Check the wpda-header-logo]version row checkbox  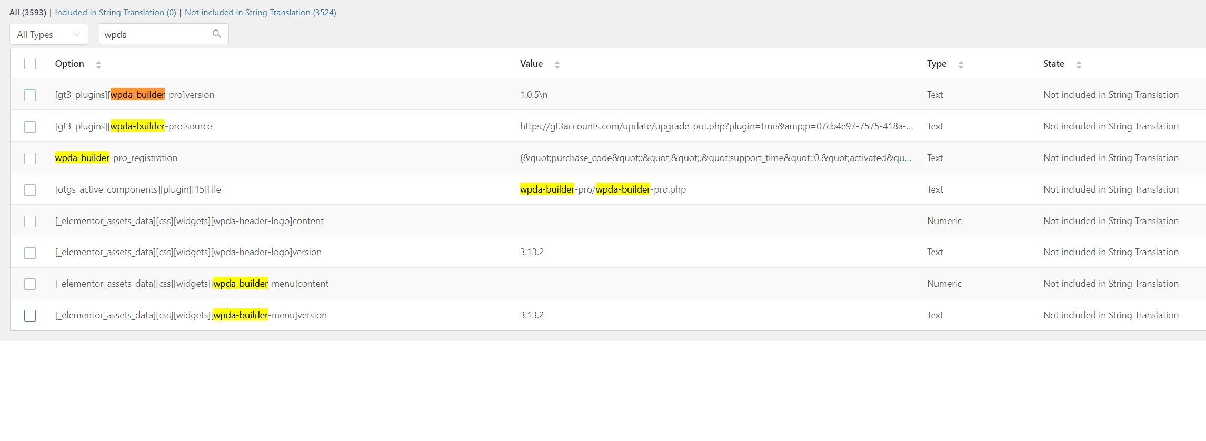click(x=30, y=253)
